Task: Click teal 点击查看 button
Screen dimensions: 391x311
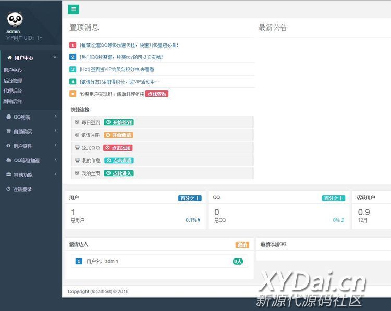Action: tap(119, 161)
